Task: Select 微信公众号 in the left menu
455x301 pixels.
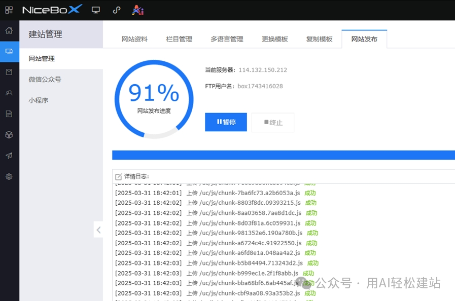Action: [45, 80]
